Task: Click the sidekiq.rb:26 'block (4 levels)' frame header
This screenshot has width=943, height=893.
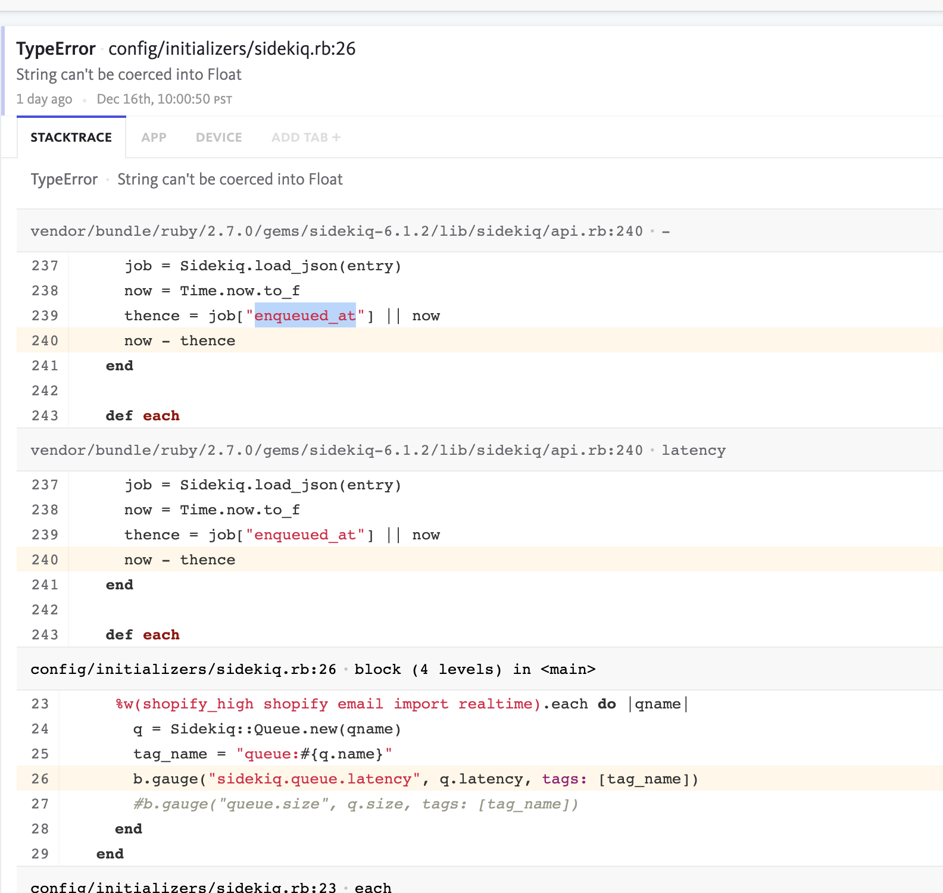Action: [x=480, y=669]
